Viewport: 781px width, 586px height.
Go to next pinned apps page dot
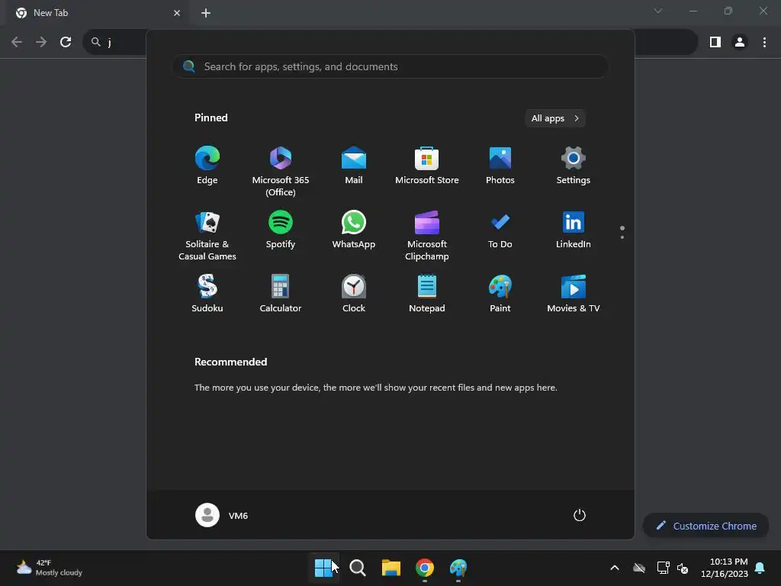[622, 237]
